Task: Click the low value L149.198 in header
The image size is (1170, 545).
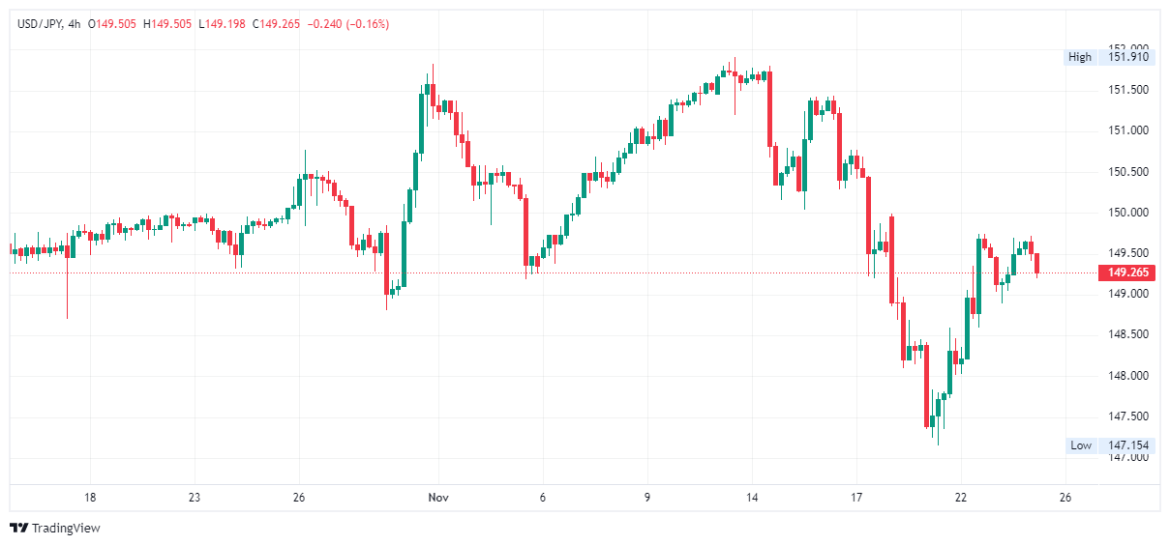Action: 223,24
